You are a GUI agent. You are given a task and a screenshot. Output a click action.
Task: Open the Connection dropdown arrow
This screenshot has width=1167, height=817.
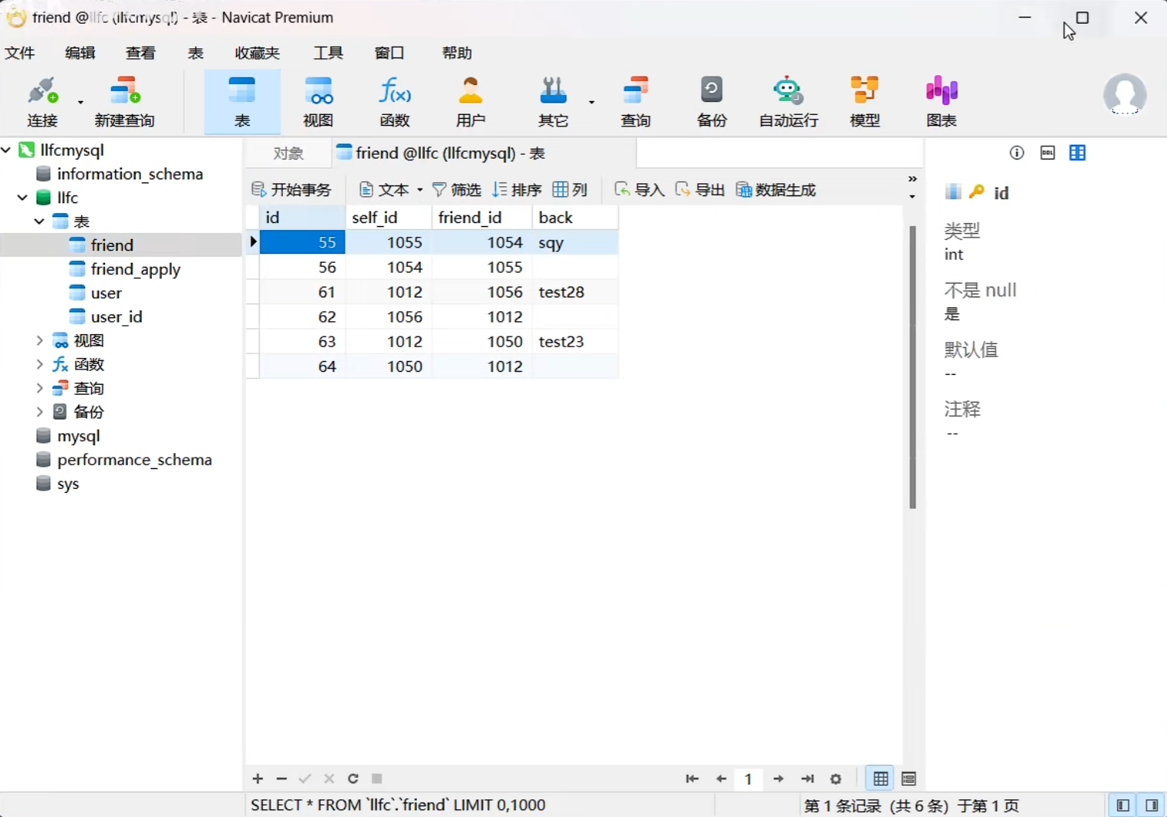click(80, 102)
